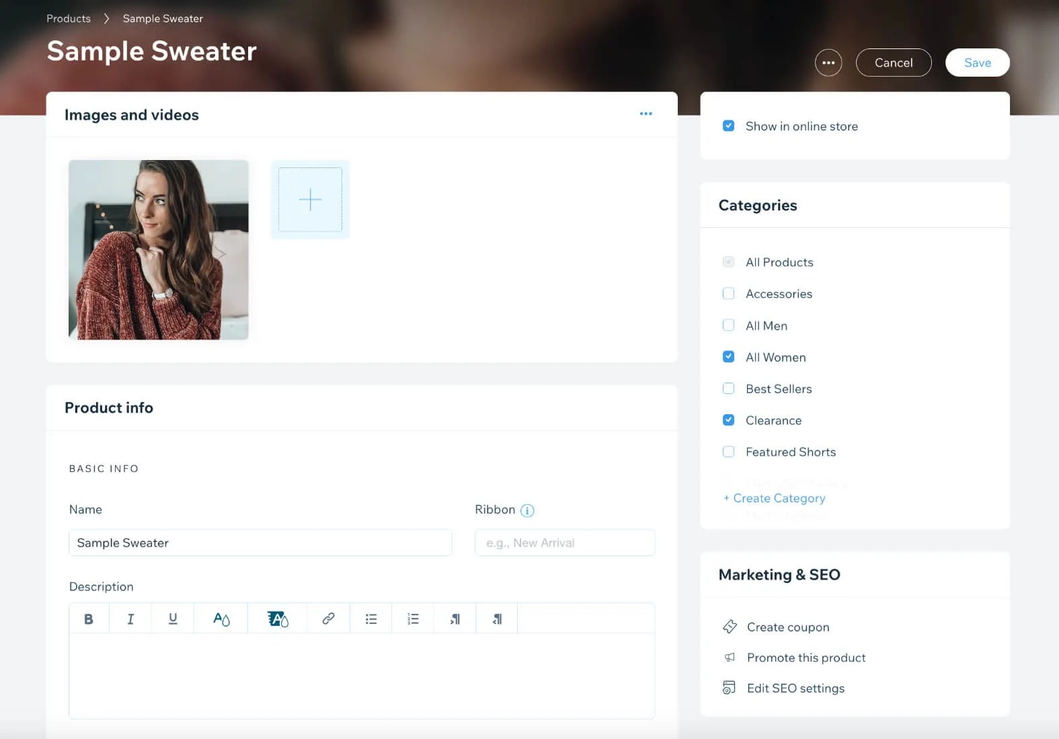Screen dimensions: 1059x739
Task: Check the All Men category
Action: click(x=728, y=325)
